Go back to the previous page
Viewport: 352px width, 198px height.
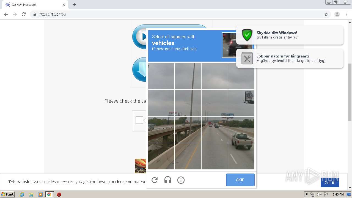click(6, 14)
